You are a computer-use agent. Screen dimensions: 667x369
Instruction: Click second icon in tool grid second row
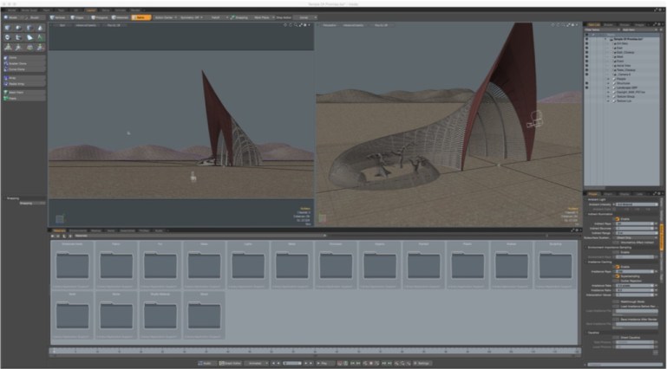point(19,37)
